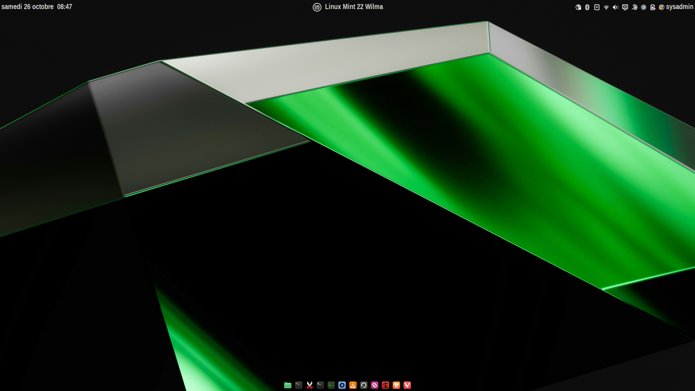The image size is (695, 391).
Task: Open the Wi-Fi network tray menu
Action: click(606, 7)
